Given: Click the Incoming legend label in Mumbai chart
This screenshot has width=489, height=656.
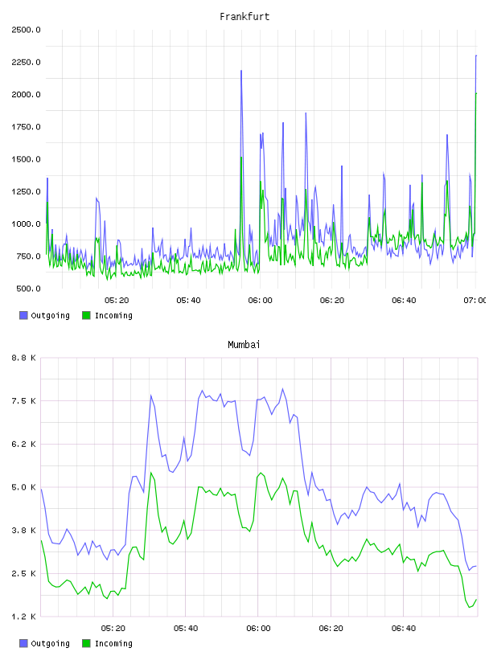Looking at the screenshot, I should tap(113, 643).
